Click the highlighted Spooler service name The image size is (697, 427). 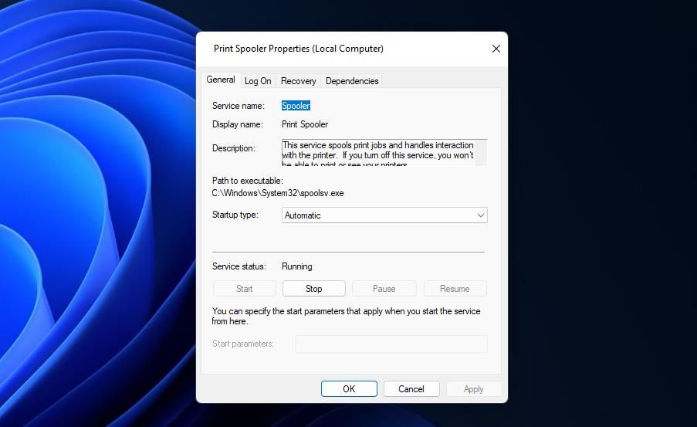pyautogui.click(x=296, y=106)
